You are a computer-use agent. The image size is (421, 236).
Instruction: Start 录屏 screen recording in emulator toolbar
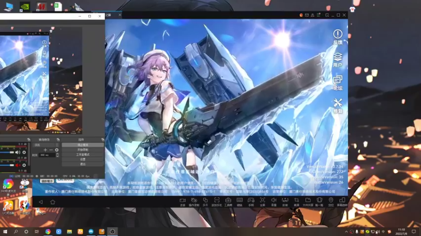(183, 202)
